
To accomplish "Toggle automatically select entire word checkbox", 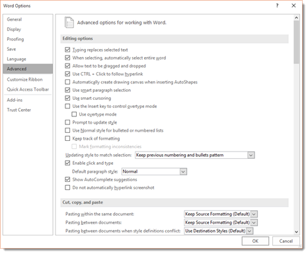I will 67,58.
